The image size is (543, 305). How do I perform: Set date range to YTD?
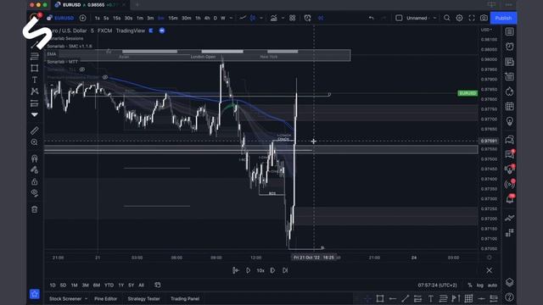pyautogui.click(x=109, y=286)
